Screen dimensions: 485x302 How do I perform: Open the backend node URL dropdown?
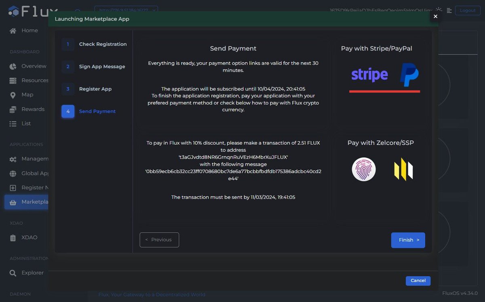coord(126,10)
